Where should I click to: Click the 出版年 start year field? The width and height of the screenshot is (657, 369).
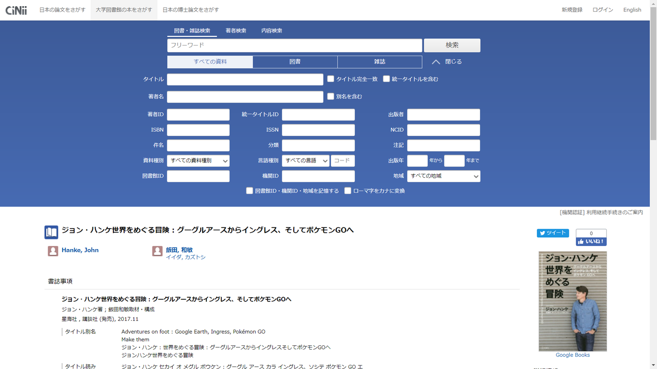click(x=417, y=160)
